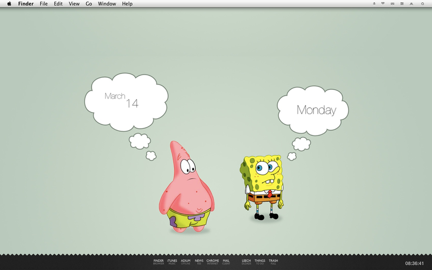
Task: Open Mail Client dock item
Action: (x=226, y=262)
